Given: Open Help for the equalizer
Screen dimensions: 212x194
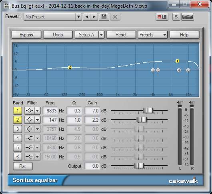Looking at the screenshot, I should point(184,35).
